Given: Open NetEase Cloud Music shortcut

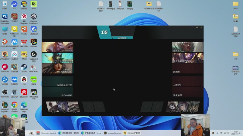Looking at the screenshot, I should pos(24,93).
